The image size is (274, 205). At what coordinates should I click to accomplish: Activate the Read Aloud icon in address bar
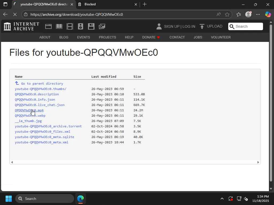coord(218,14)
